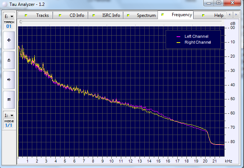
Task: Stop playback with the square button
Action: coord(9,99)
